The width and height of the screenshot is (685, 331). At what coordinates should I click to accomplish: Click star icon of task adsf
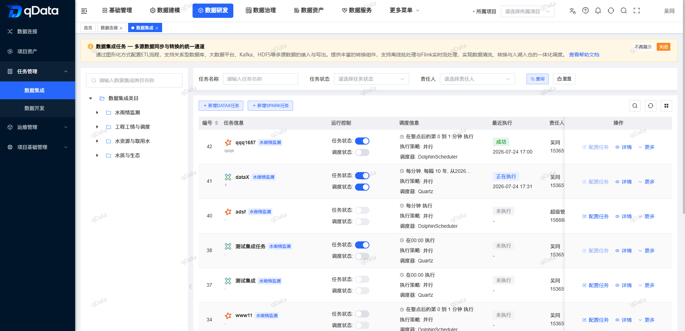click(x=228, y=212)
